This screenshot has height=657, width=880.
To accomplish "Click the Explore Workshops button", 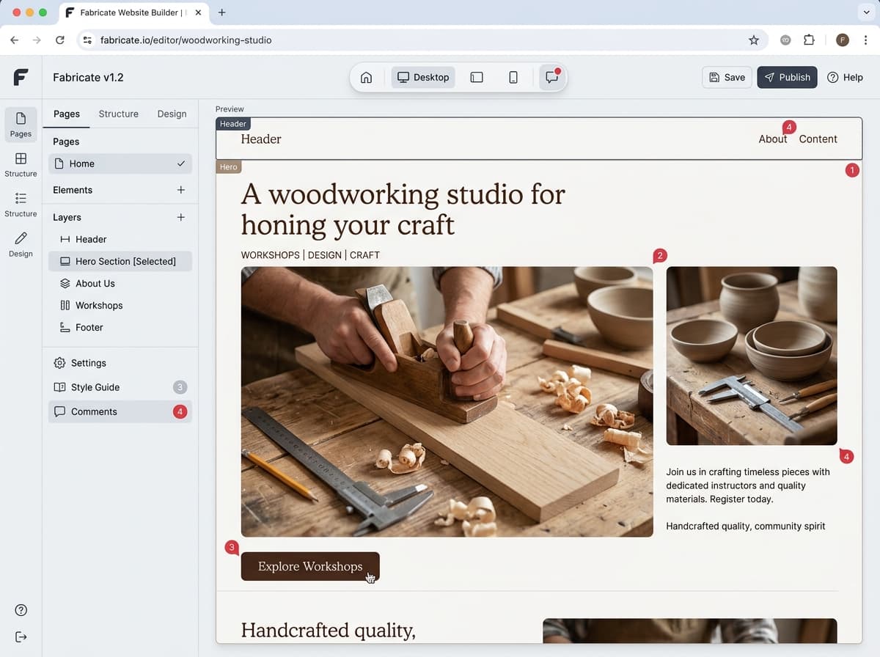I will click(x=310, y=566).
